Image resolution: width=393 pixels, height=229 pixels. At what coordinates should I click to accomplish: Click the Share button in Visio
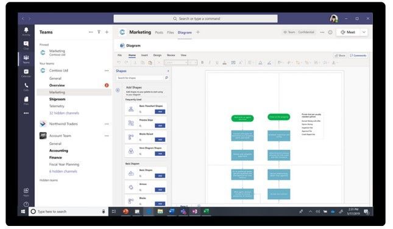[x=340, y=55]
